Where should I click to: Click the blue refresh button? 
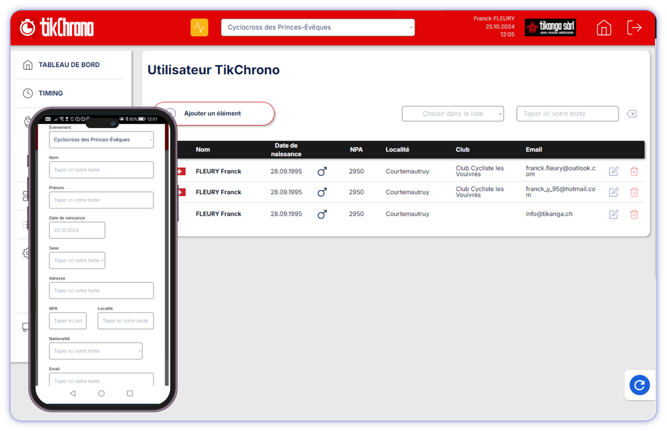640,385
